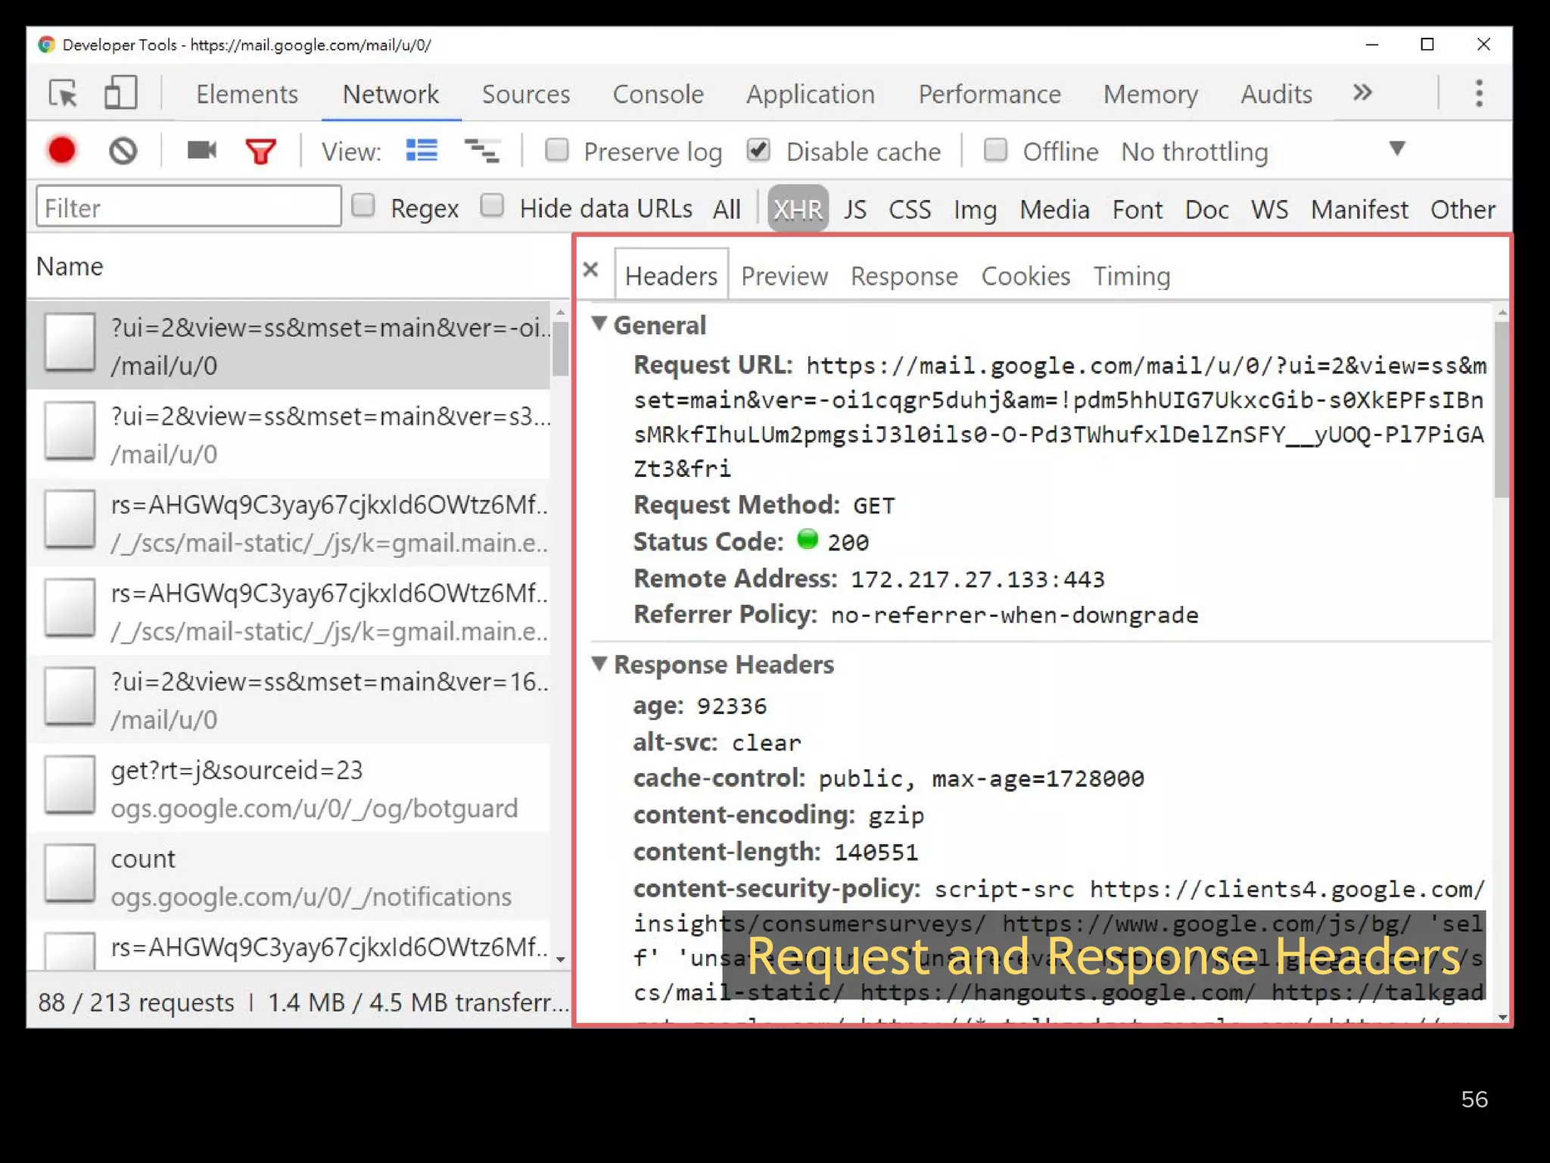
Task: Click the 88 / 213 requests status text
Action: pyautogui.click(x=136, y=1002)
